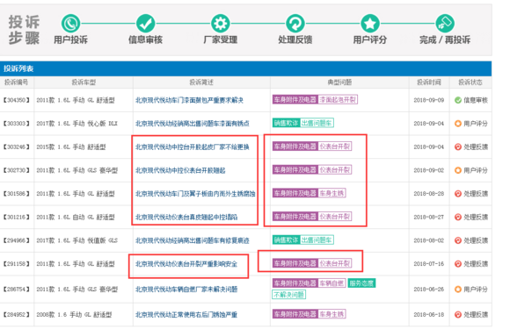Viewport: 510px width, 329px height.
Task: Click the 完成/再投诉 step icon
Action: pos(445,24)
